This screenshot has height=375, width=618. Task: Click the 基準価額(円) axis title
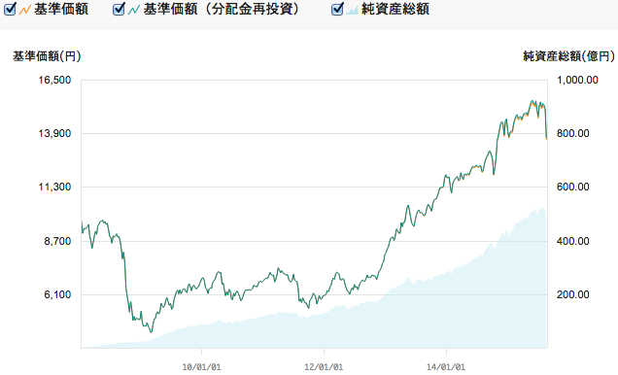47,56
